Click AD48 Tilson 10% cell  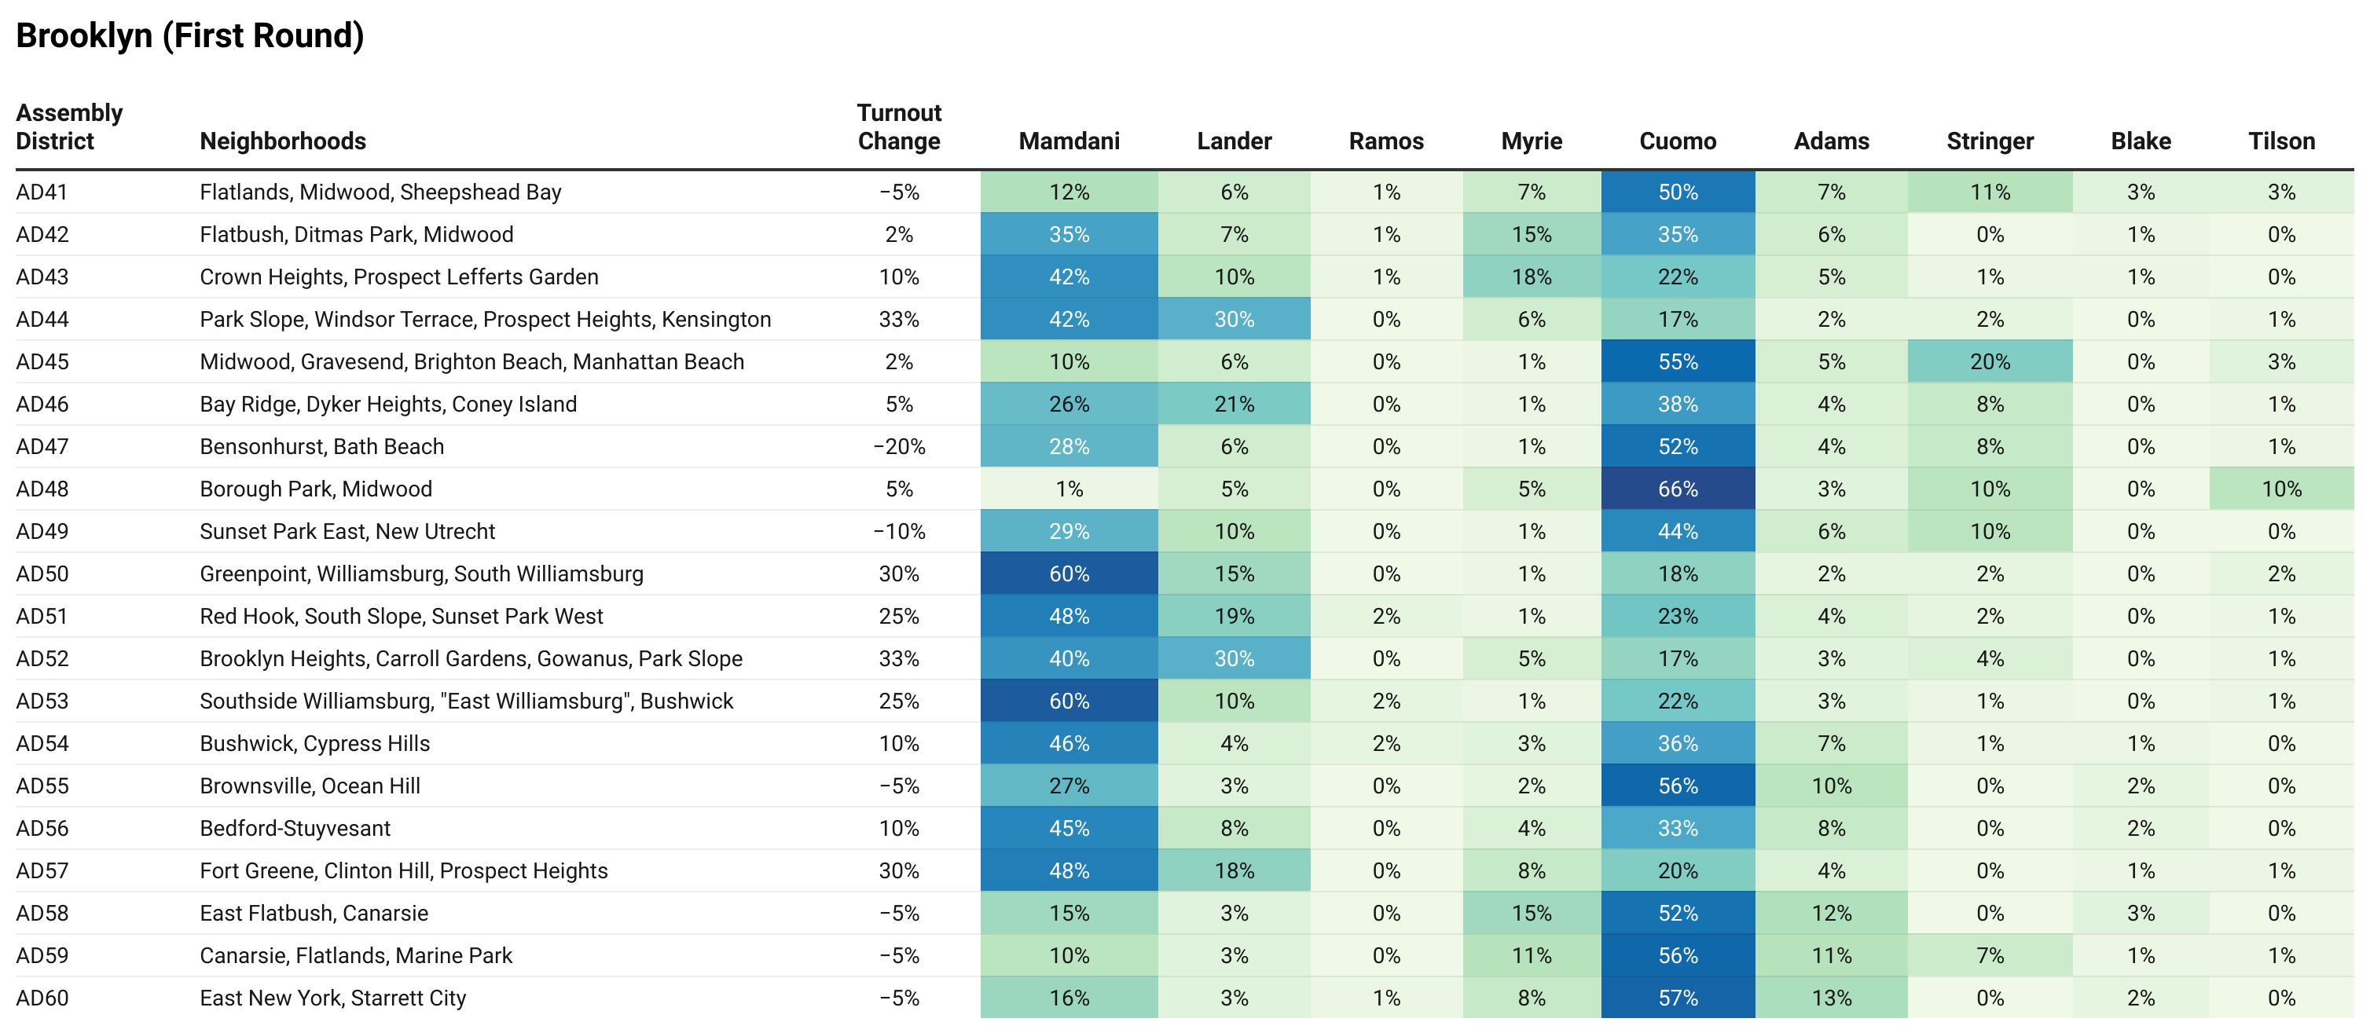pos(2280,489)
